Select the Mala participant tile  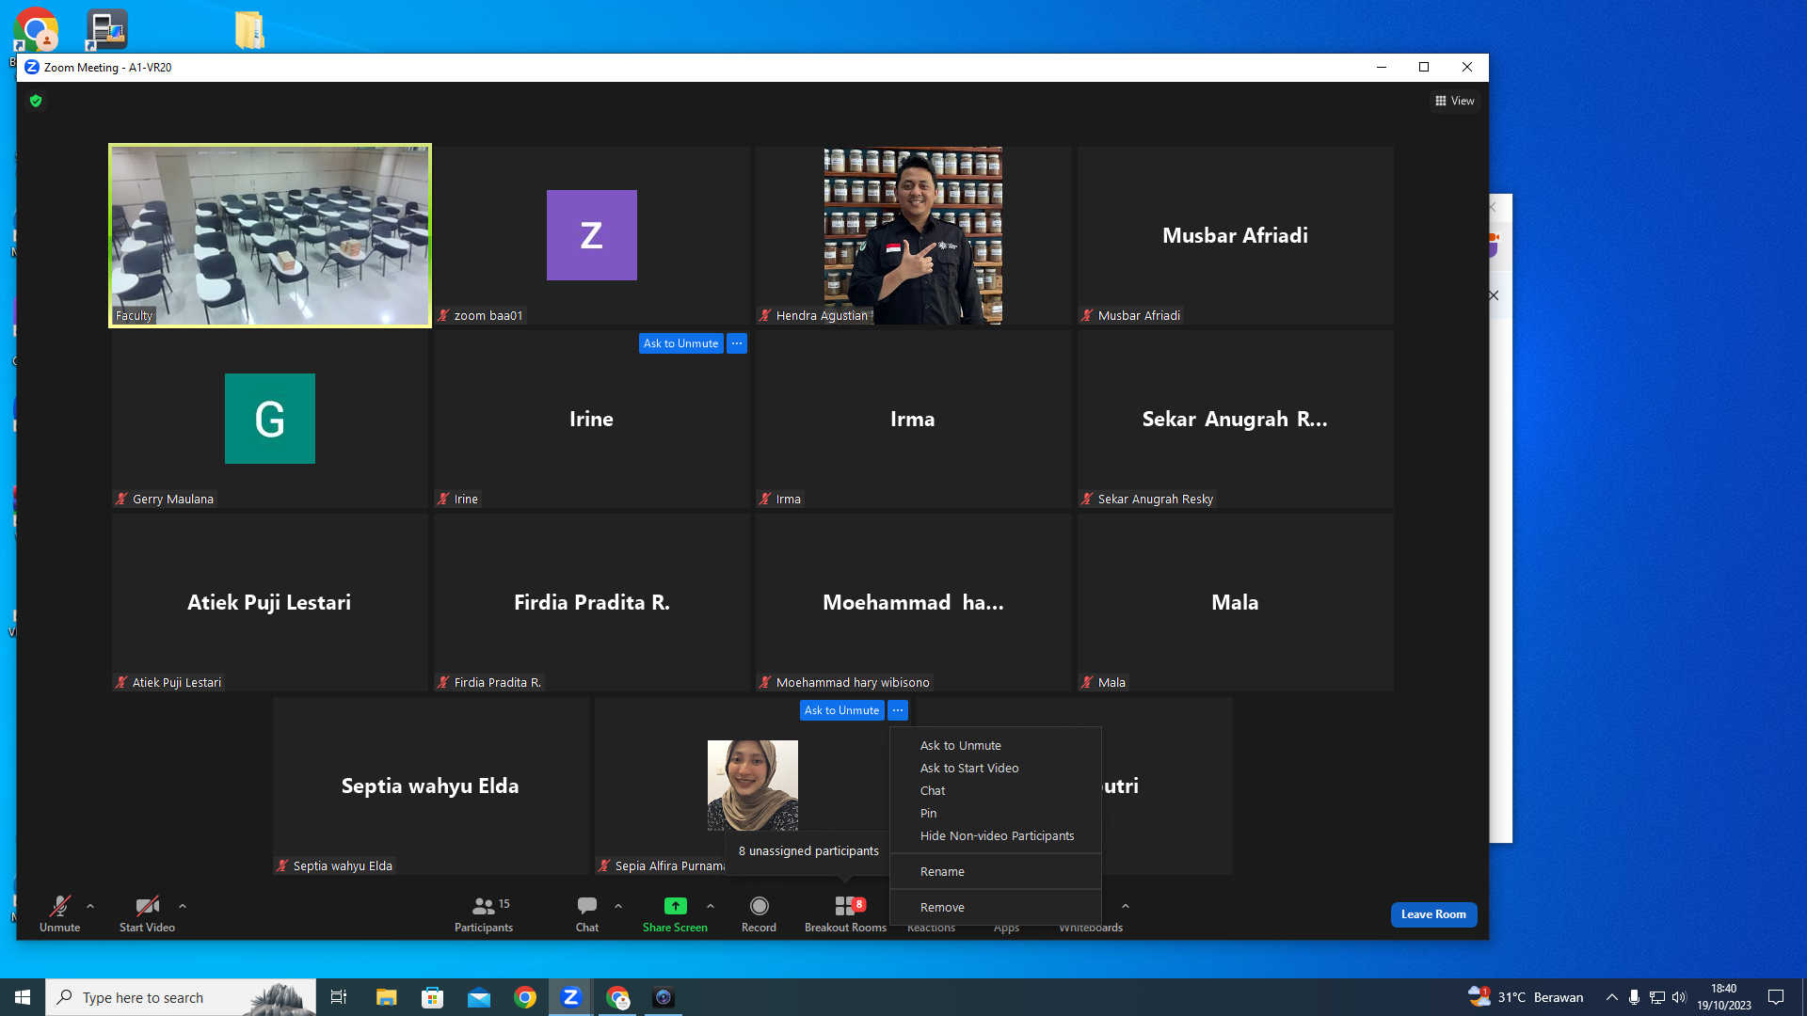[x=1235, y=602]
